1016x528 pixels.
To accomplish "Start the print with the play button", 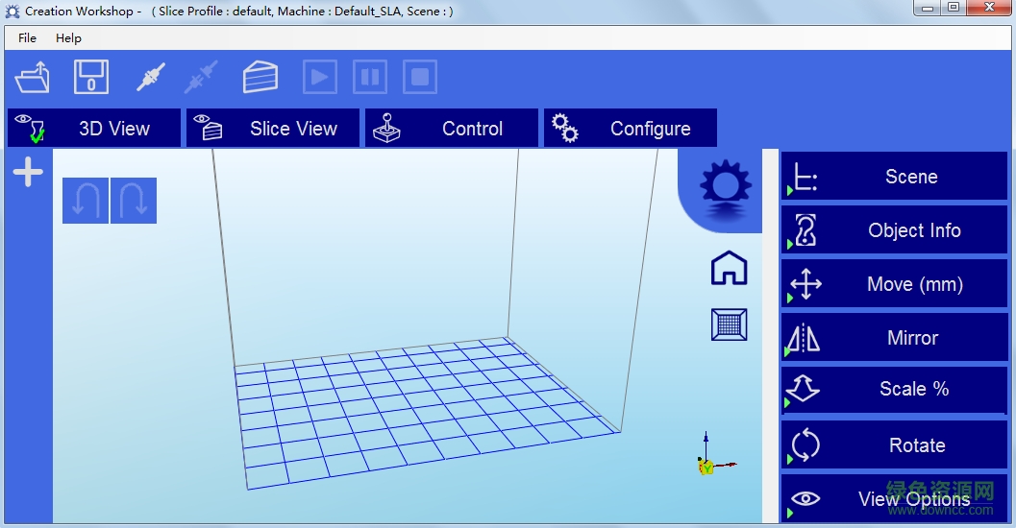I will [320, 77].
